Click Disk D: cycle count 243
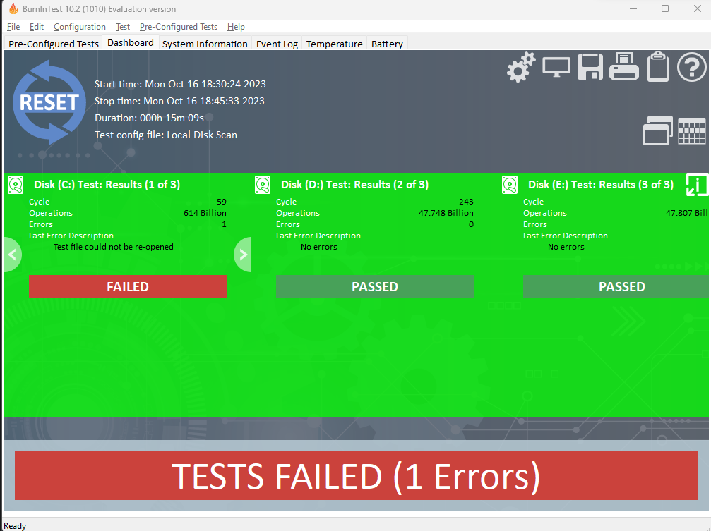The width and height of the screenshot is (711, 531). pyautogui.click(x=466, y=202)
